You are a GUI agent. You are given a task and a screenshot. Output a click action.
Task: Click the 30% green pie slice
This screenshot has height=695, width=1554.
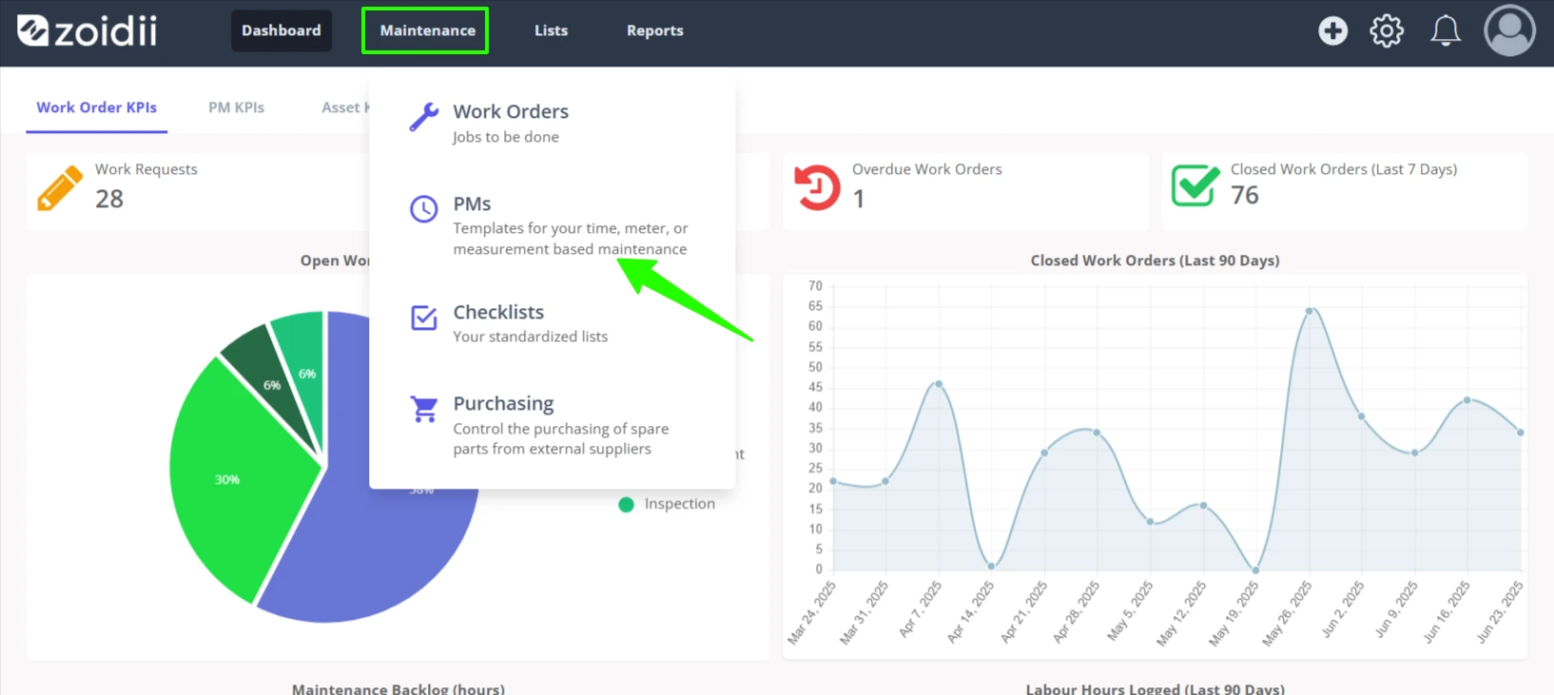(x=233, y=475)
